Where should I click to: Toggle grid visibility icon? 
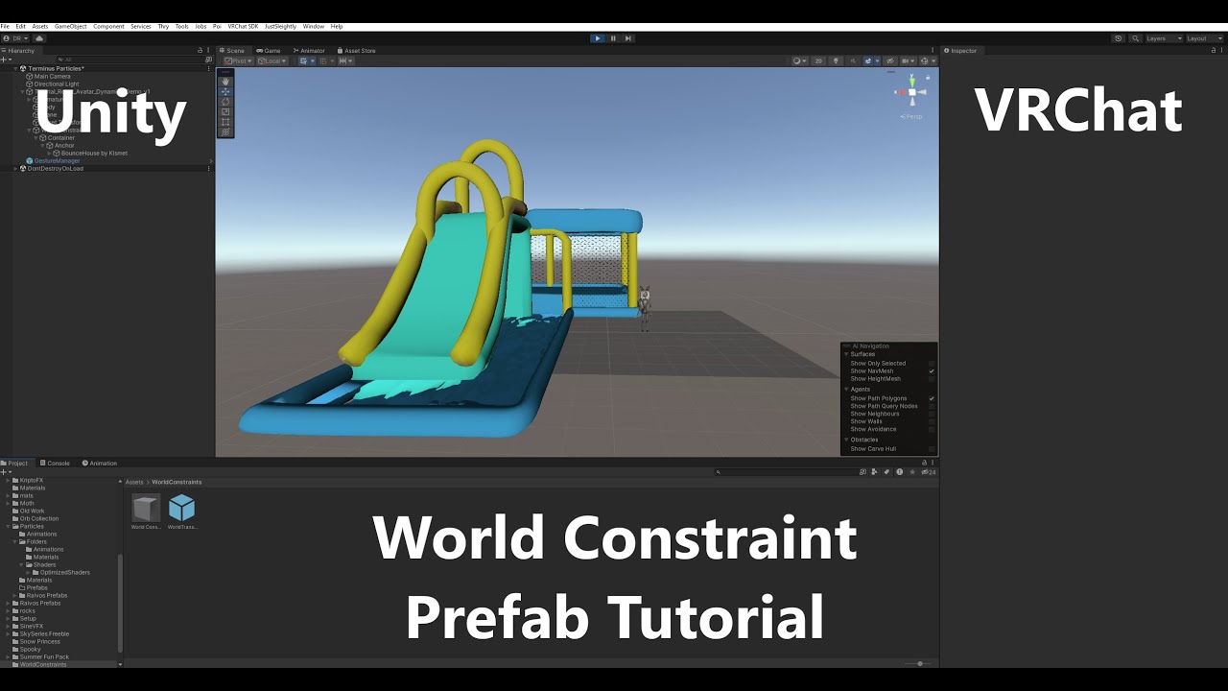coord(304,60)
